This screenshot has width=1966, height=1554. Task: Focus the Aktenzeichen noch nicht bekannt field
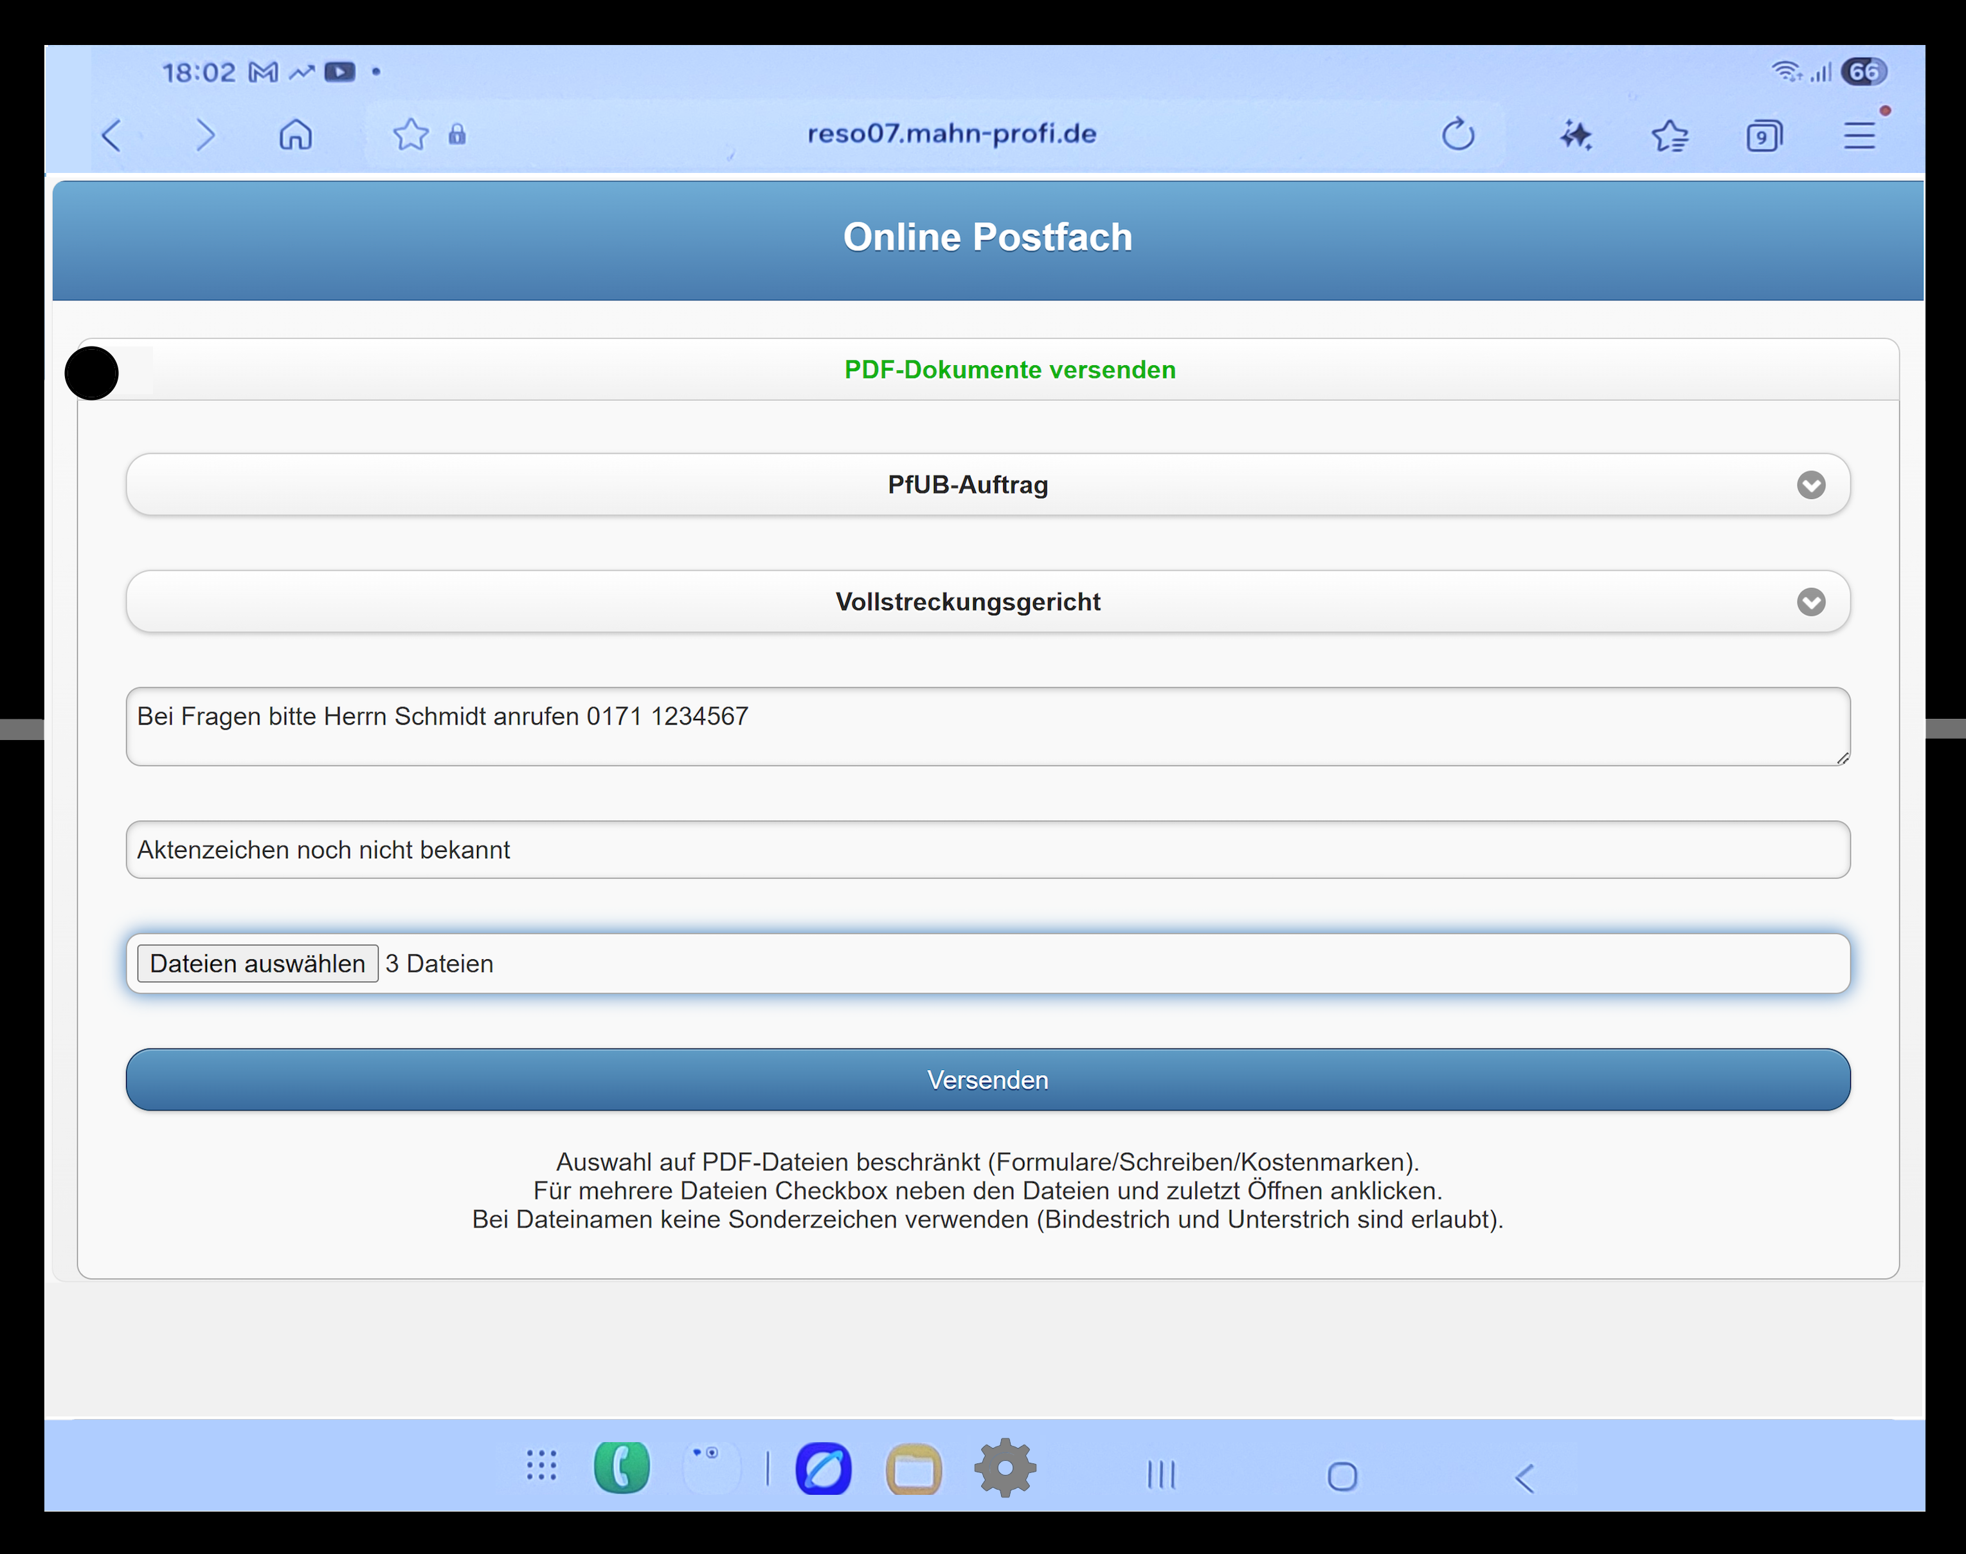pos(987,850)
